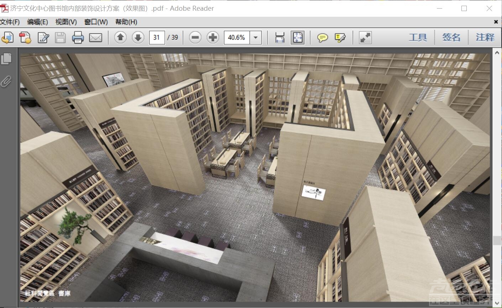Open the 视图(V) menu
Viewport: 502px width, 308px height.
pyautogui.click(x=66, y=22)
